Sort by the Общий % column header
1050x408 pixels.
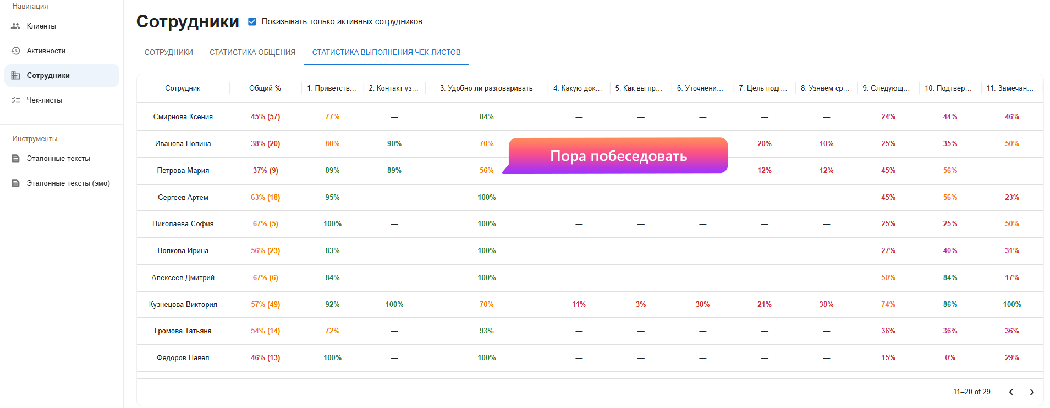pos(265,88)
